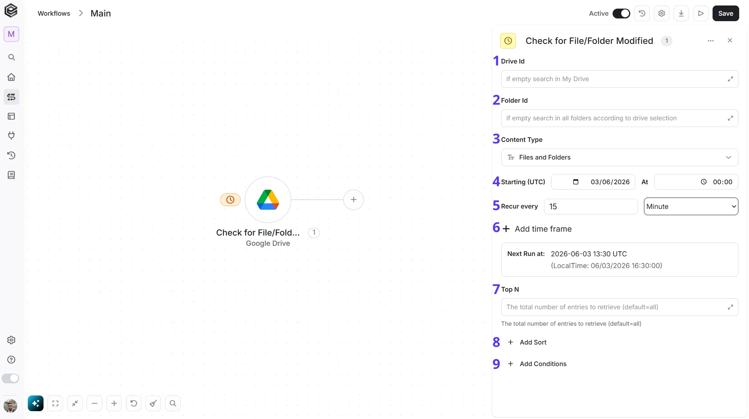Click the Save button
The height and width of the screenshot is (419, 749).
click(x=725, y=13)
